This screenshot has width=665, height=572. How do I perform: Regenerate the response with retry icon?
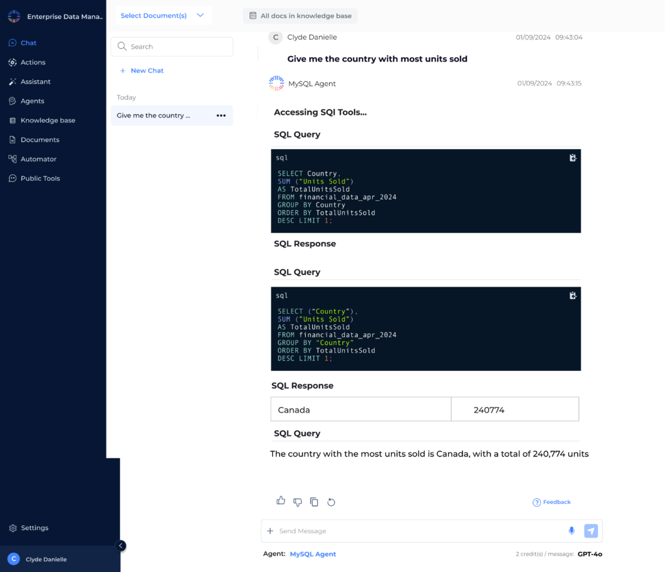(331, 502)
